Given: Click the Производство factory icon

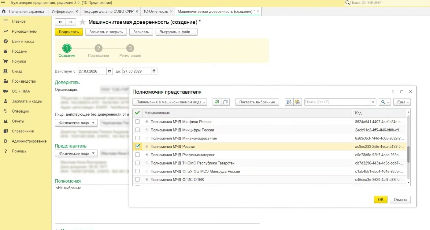Looking at the screenshot, I should pyautogui.click(x=5, y=81).
